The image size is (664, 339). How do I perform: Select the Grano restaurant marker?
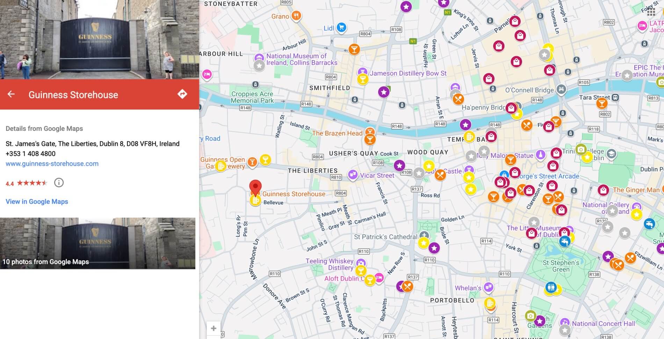pos(296,16)
